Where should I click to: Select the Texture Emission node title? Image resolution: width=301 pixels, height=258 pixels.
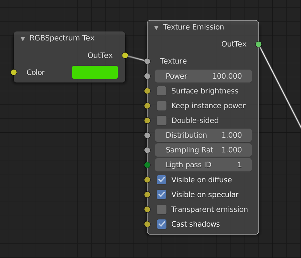click(193, 27)
